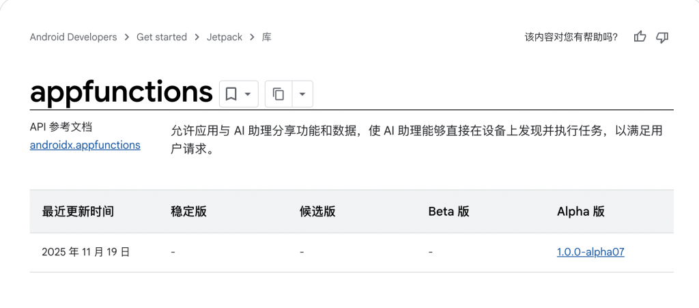Navigate to Get started breadcrumb
The image size is (699, 308).
click(x=161, y=37)
